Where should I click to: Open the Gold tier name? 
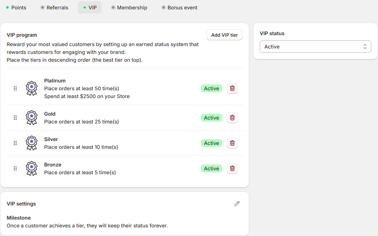pyautogui.click(x=50, y=114)
